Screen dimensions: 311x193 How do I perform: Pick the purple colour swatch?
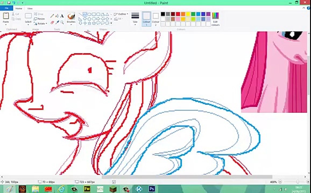click(208, 14)
